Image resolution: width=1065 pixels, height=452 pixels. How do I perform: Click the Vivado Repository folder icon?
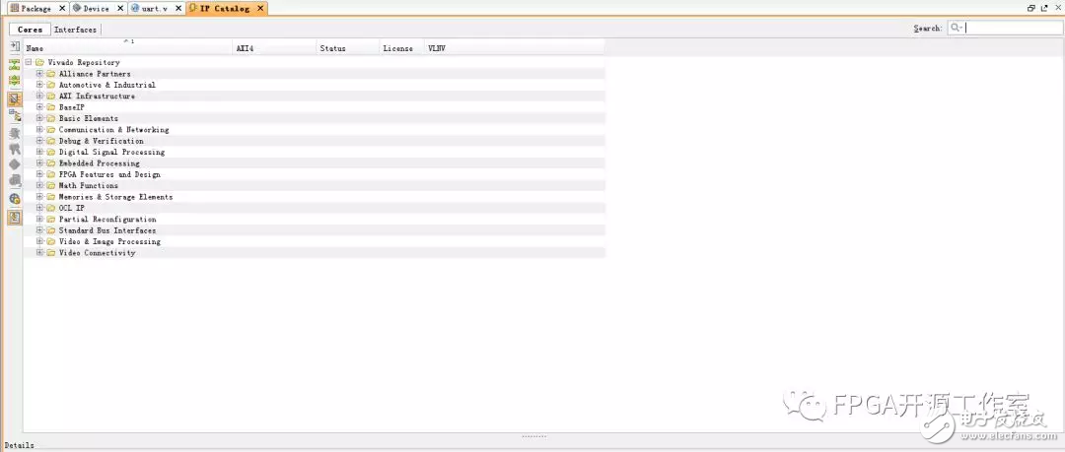coord(39,62)
